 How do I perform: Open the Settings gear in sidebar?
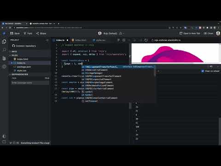click(x=4, y=66)
